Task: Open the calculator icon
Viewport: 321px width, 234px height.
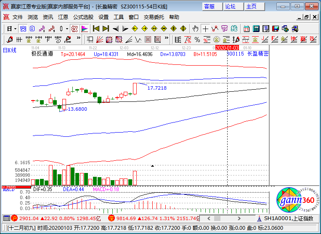Action: [x=256, y=29]
